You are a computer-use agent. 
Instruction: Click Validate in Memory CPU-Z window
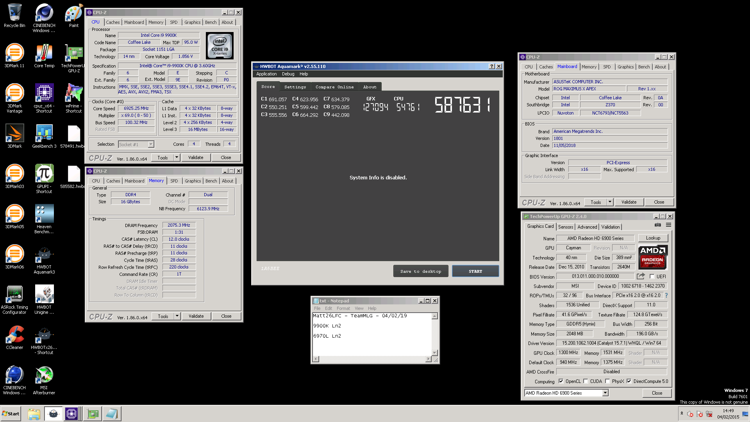[196, 316]
